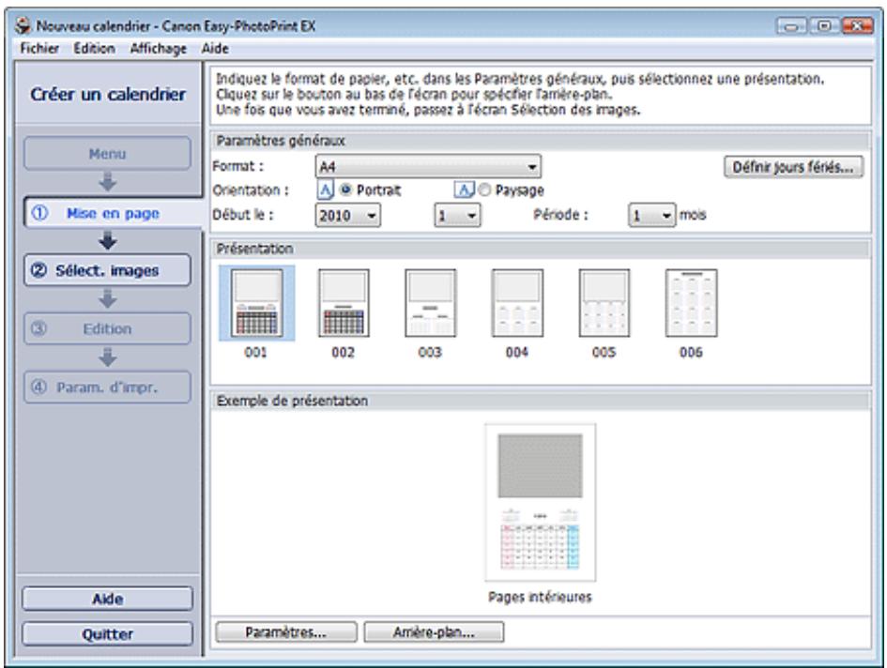The height and width of the screenshot is (668, 887).
Task: Select the Paysage radio button
Action: tap(484, 190)
